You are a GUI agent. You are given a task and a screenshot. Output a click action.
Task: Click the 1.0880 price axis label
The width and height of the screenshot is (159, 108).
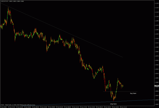point(157,82)
